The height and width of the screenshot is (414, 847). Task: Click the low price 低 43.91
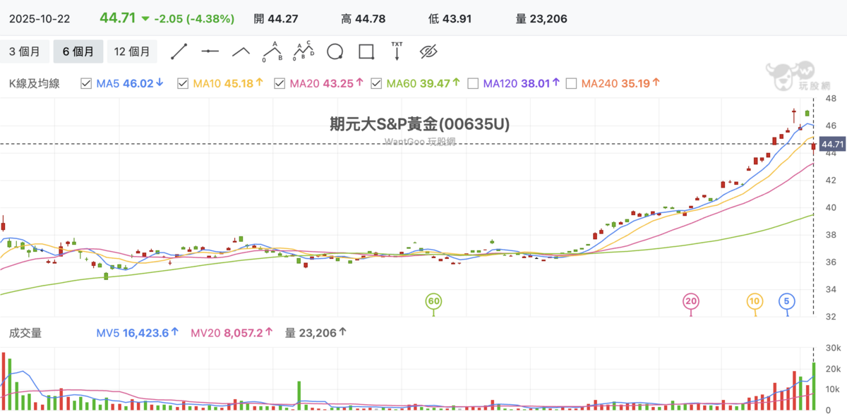[x=450, y=19]
